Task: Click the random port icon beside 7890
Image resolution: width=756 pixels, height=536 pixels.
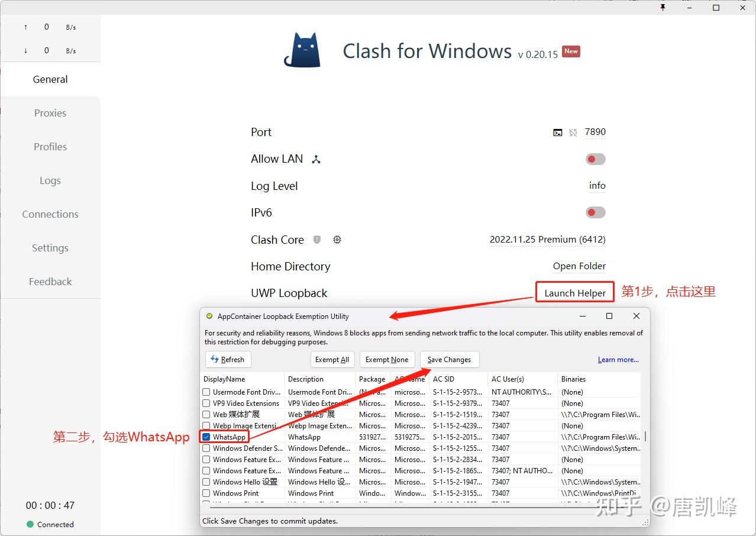Action: 573,133
